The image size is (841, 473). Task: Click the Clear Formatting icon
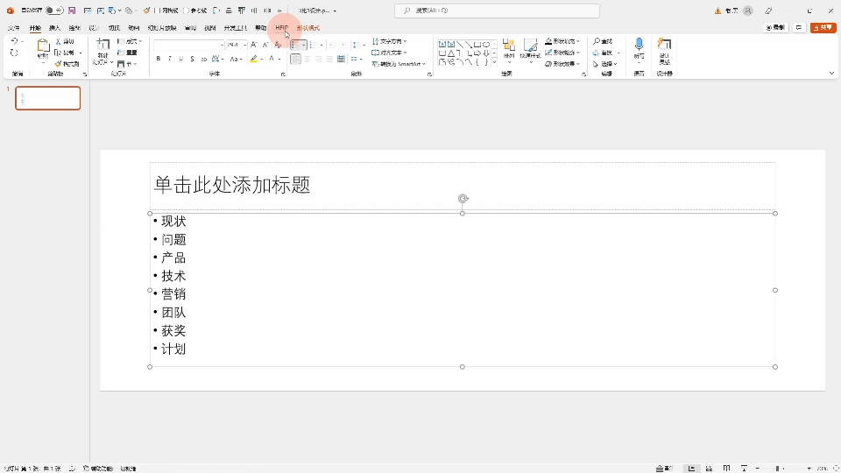pyautogui.click(x=278, y=45)
